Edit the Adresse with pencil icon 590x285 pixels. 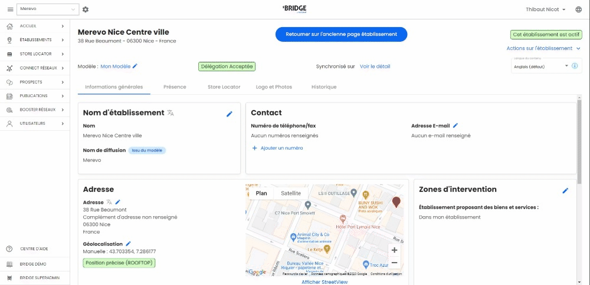pos(118,202)
